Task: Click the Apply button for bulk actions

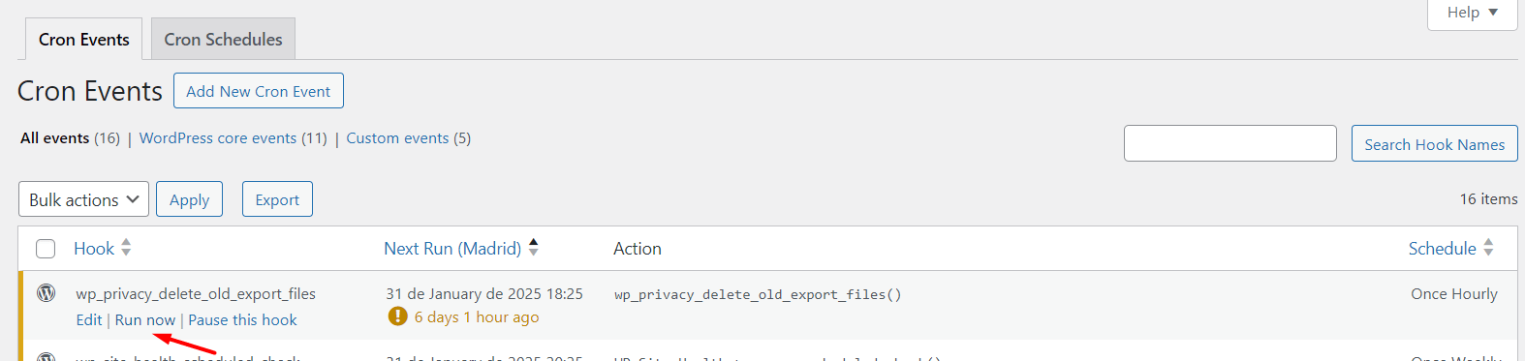Action: (189, 199)
